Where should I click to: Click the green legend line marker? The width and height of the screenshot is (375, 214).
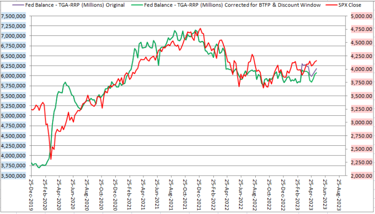tap(136, 5)
